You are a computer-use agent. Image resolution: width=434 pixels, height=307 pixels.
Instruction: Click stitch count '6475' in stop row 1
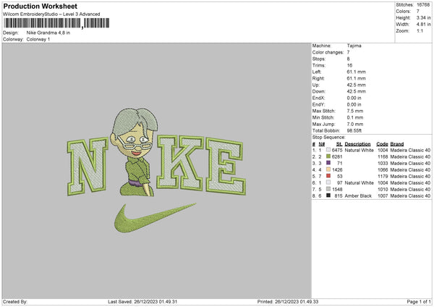[x=337, y=150]
